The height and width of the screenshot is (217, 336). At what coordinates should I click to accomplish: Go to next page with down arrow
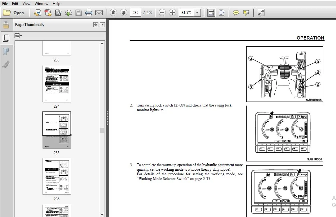pyautogui.click(x=123, y=13)
